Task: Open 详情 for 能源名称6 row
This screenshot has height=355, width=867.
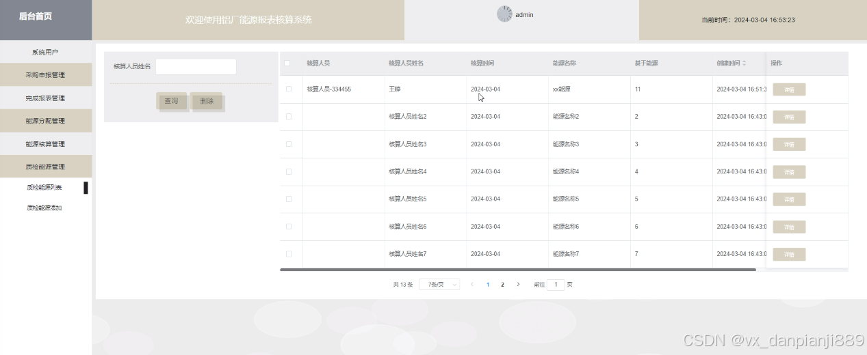Action: click(x=789, y=227)
